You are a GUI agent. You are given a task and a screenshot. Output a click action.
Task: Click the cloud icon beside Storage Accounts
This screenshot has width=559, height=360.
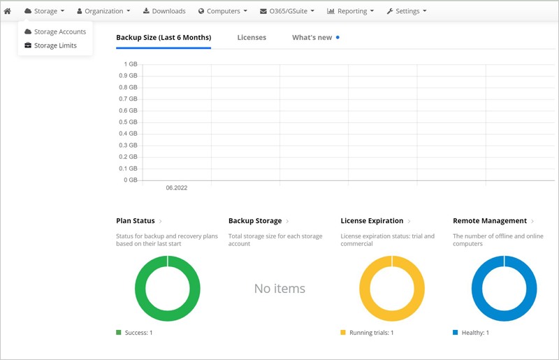[28, 31]
